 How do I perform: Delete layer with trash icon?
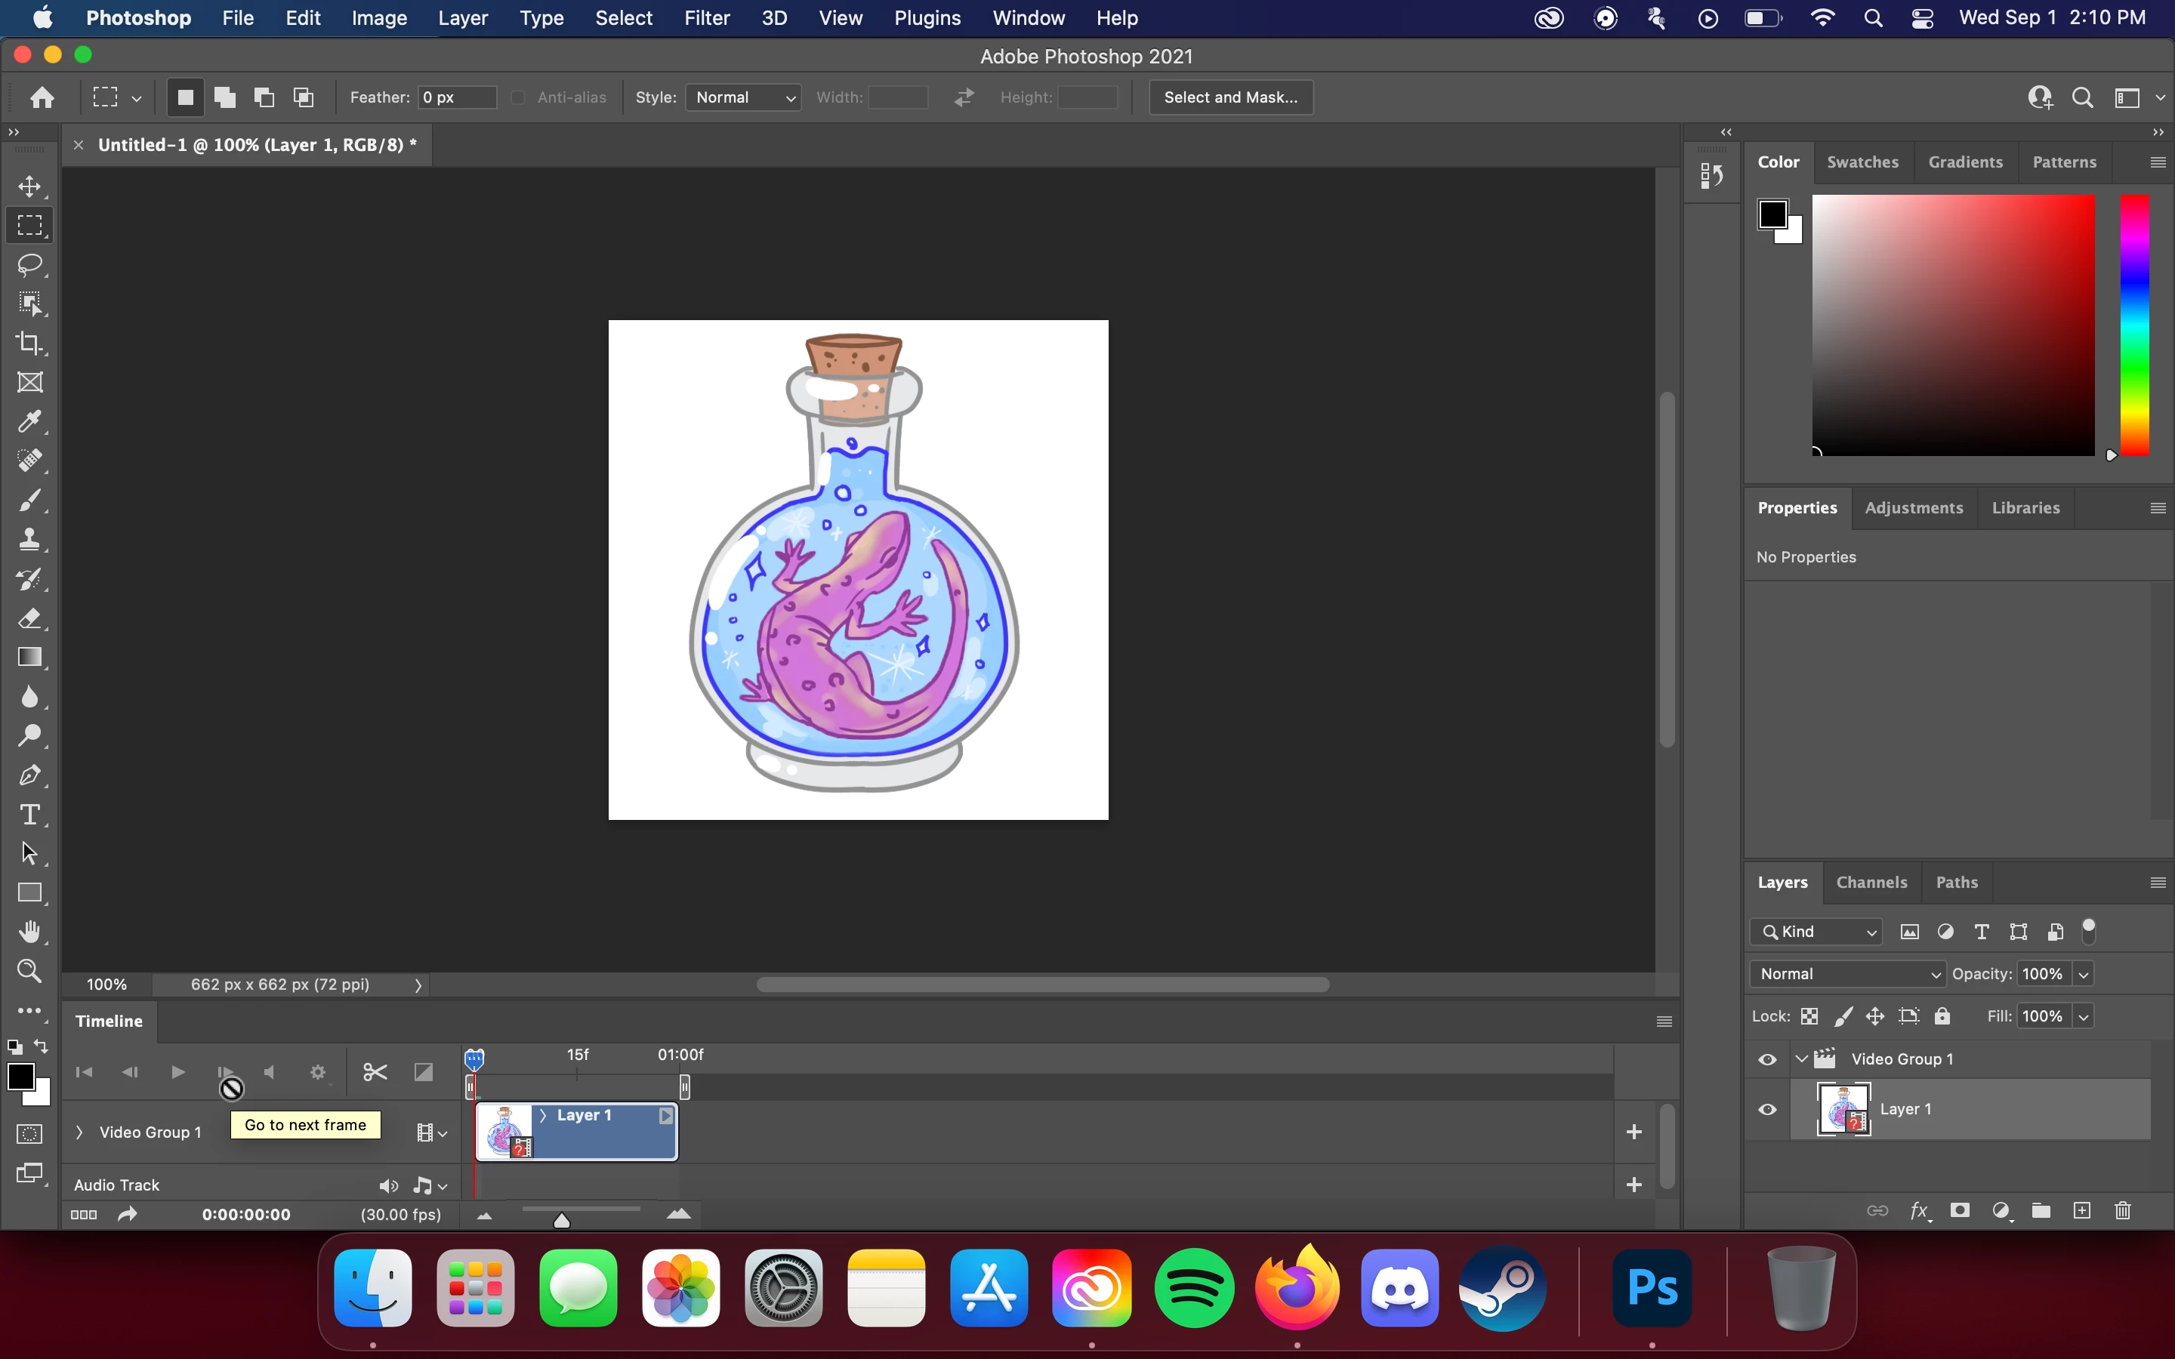[x=2123, y=1211]
